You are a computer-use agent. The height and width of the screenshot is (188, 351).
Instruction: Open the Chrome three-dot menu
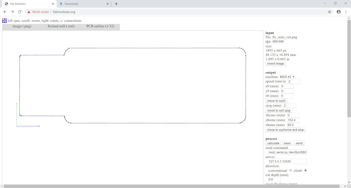point(346,12)
